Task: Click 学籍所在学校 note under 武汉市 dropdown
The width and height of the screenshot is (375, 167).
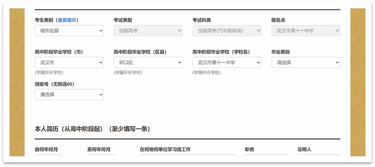Action: coord(49,73)
